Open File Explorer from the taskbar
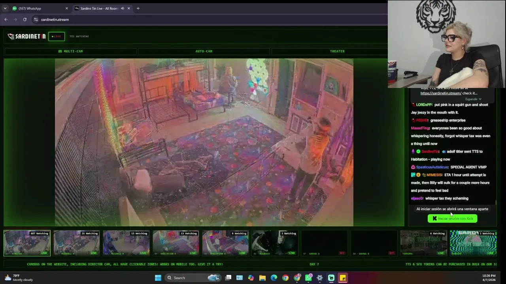The width and height of the screenshot is (506, 284). (262, 278)
